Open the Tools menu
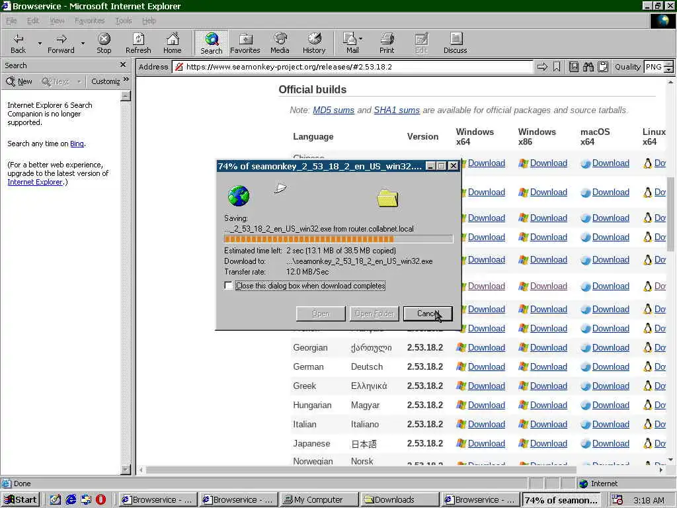 pyautogui.click(x=124, y=21)
